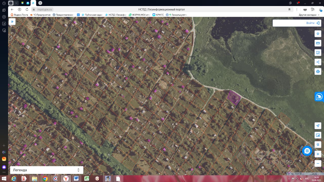The width and height of the screenshot is (324, 182).
Task: Select the area selection search tool
Action: click(x=318, y=53)
